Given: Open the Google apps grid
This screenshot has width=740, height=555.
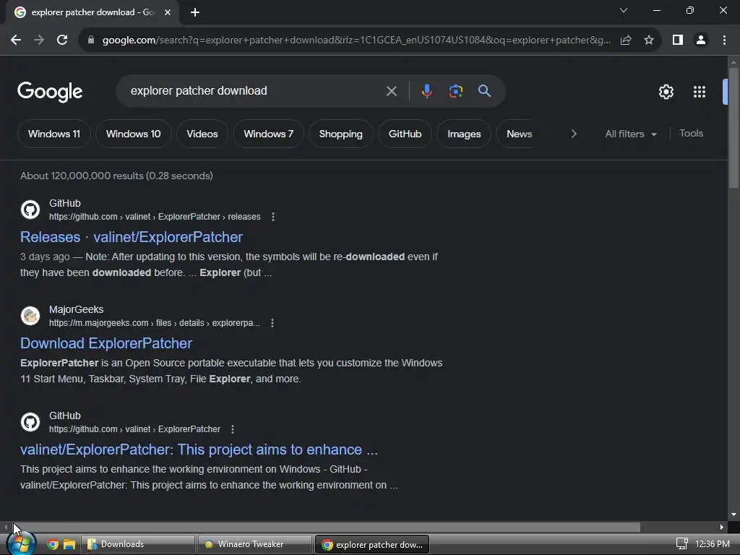Looking at the screenshot, I should point(700,92).
